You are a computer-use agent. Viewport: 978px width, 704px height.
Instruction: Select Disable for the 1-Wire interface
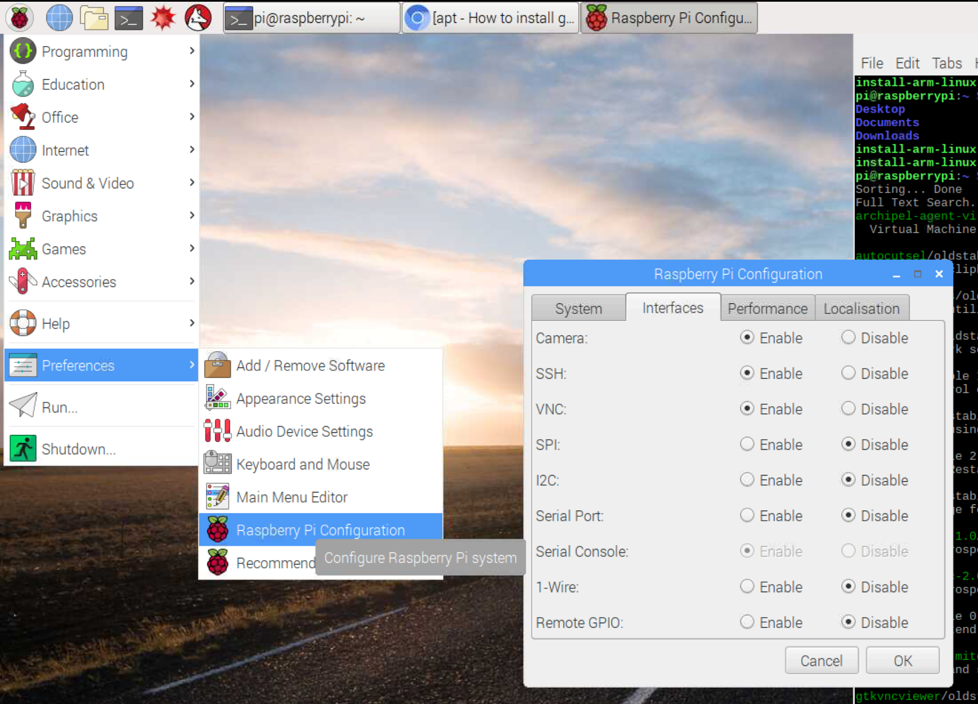coord(848,586)
